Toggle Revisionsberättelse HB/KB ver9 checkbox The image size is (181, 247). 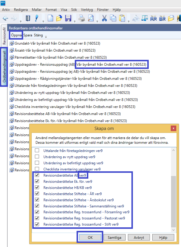coord(37,187)
